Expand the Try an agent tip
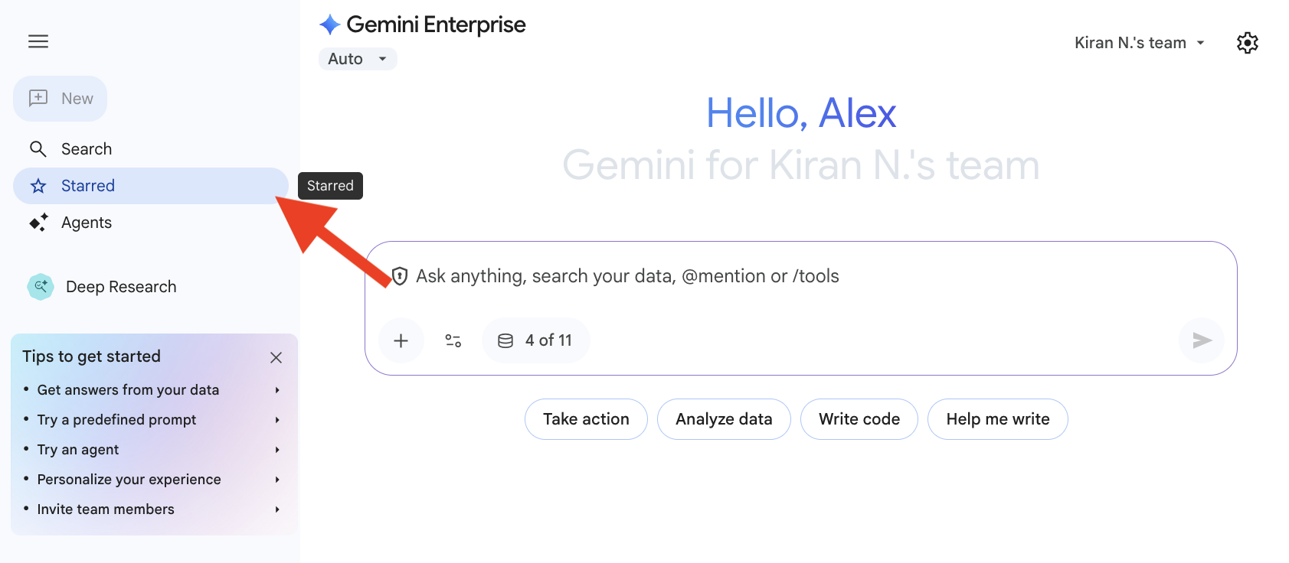Viewport: 1289px width, 563px height. [x=153, y=449]
